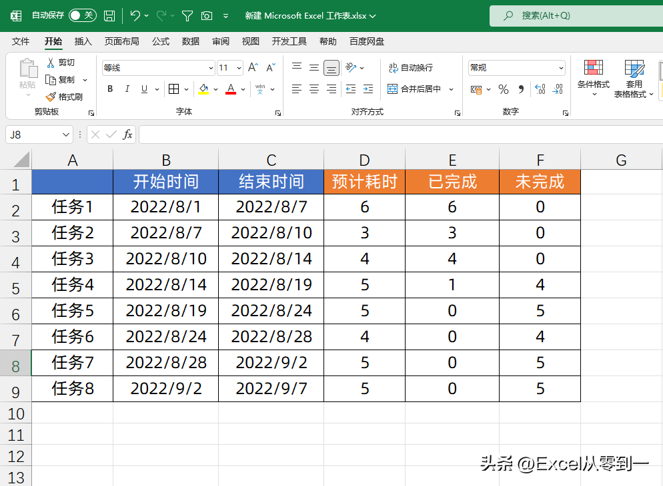Click the Camera screenshot icon

coord(207,16)
